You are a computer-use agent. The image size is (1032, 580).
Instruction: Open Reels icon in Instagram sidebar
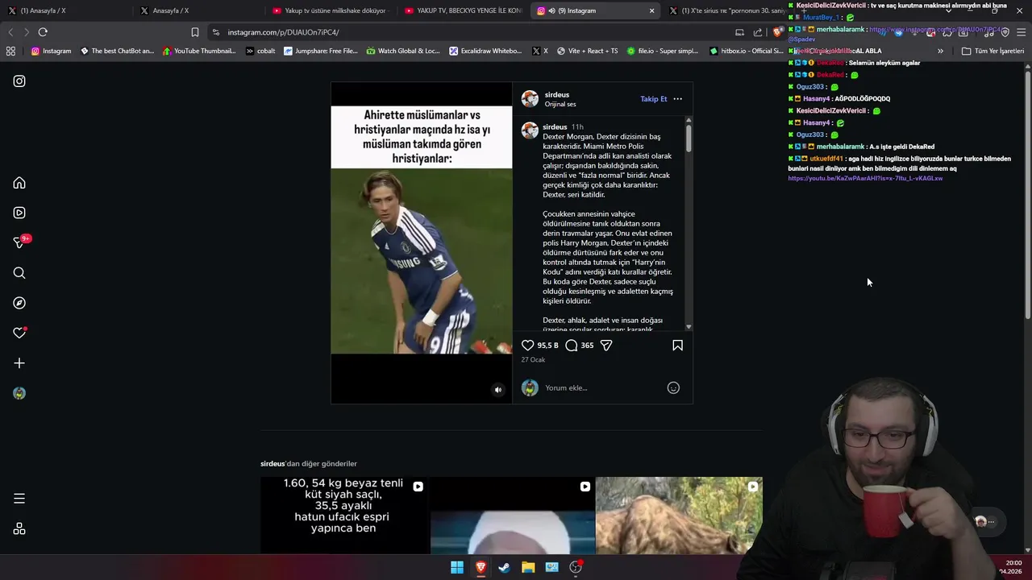(x=19, y=213)
